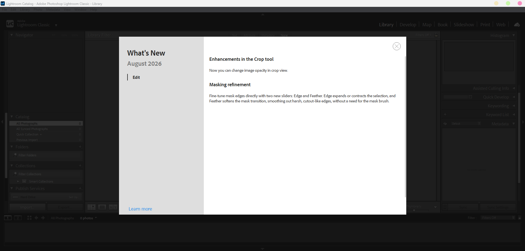525x251 pixels.
Task: Click the Folders panel plus icon
Action: pos(80,147)
